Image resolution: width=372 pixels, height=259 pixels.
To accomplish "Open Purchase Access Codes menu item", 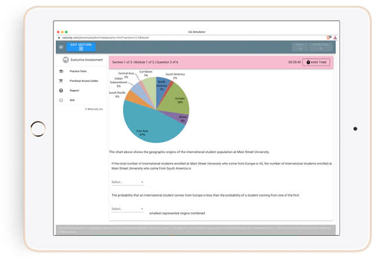I will point(84,81).
